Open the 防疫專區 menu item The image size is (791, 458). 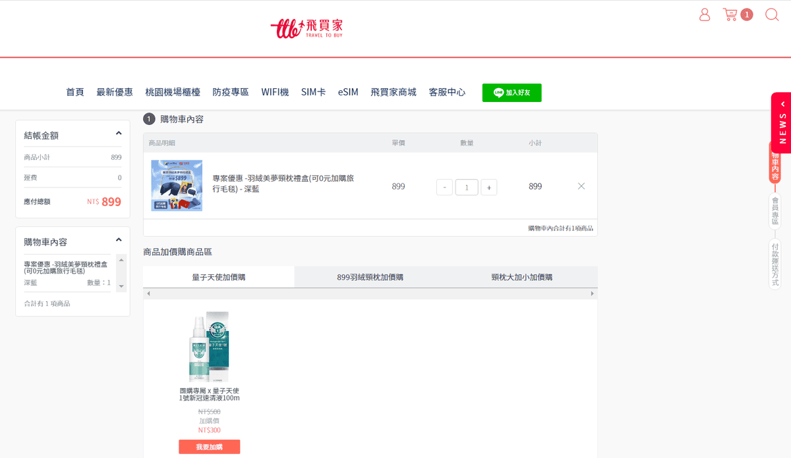pyautogui.click(x=230, y=92)
